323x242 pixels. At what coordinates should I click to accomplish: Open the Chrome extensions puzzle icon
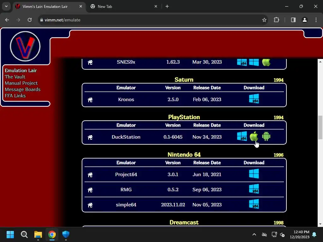pyautogui.click(x=276, y=20)
